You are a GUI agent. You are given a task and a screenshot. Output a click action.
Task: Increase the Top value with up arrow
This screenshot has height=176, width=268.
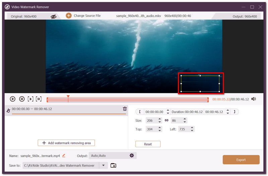pos(159,127)
